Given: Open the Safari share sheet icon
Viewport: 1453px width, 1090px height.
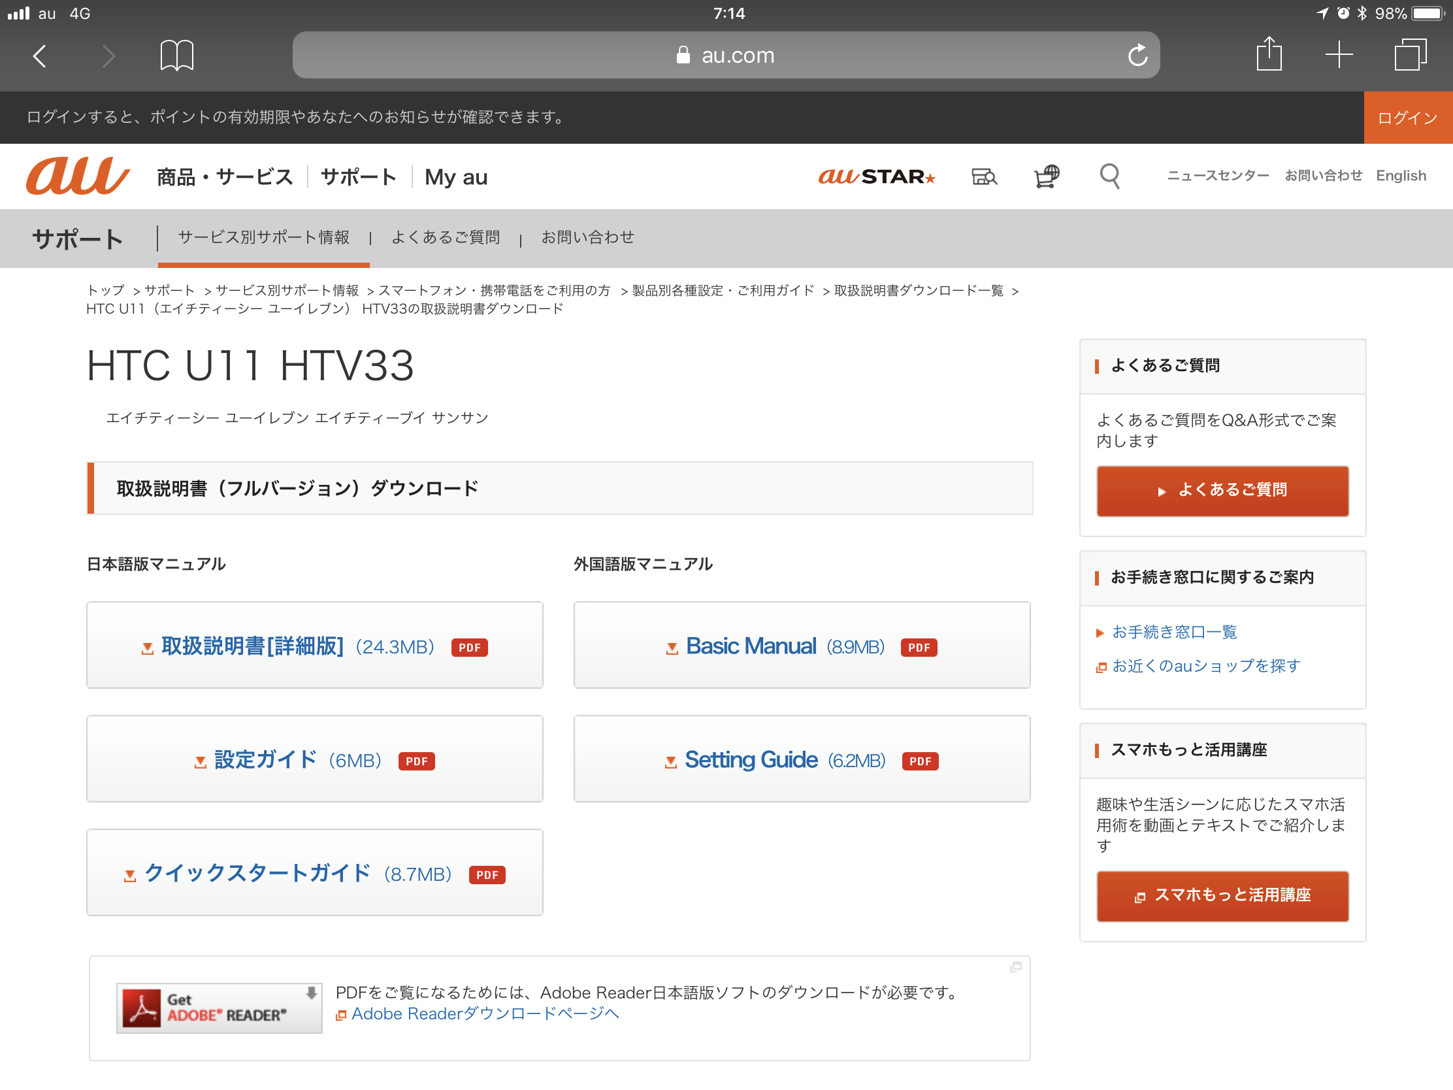Looking at the screenshot, I should pyautogui.click(x=1269, y=54).
